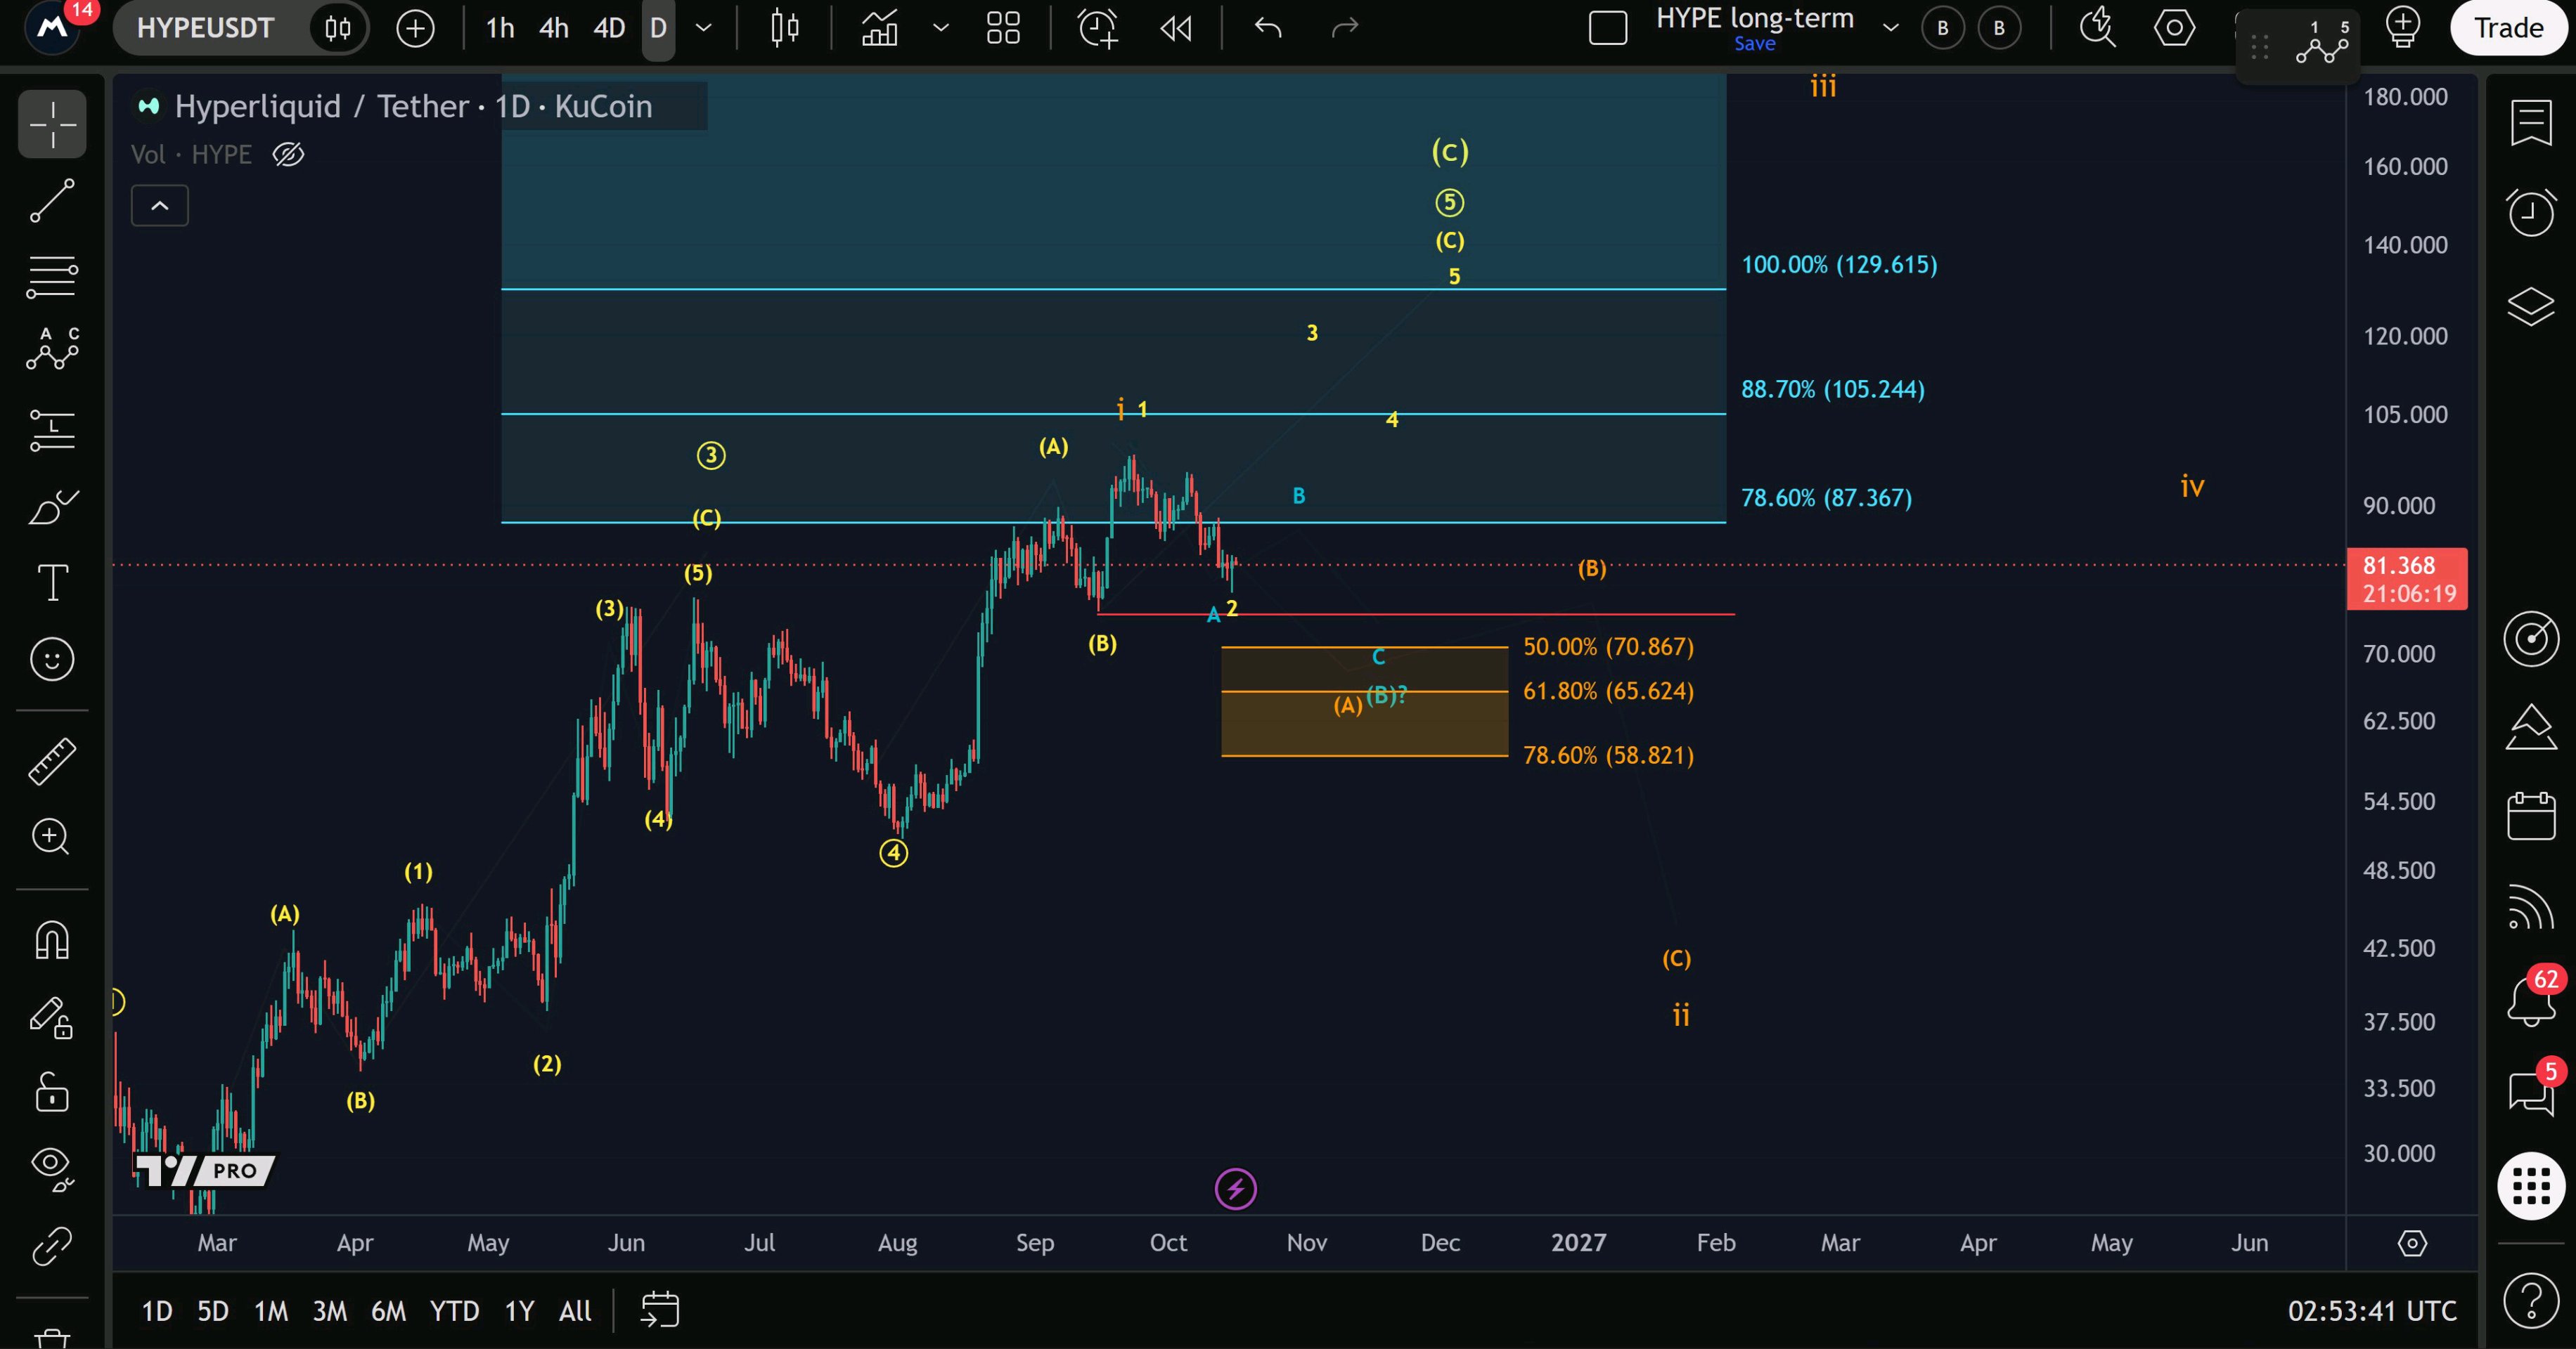Viewport: 2576px width, 1349px height.
Task: Select the ruler measure tool
Action: (x=52, y=762)
